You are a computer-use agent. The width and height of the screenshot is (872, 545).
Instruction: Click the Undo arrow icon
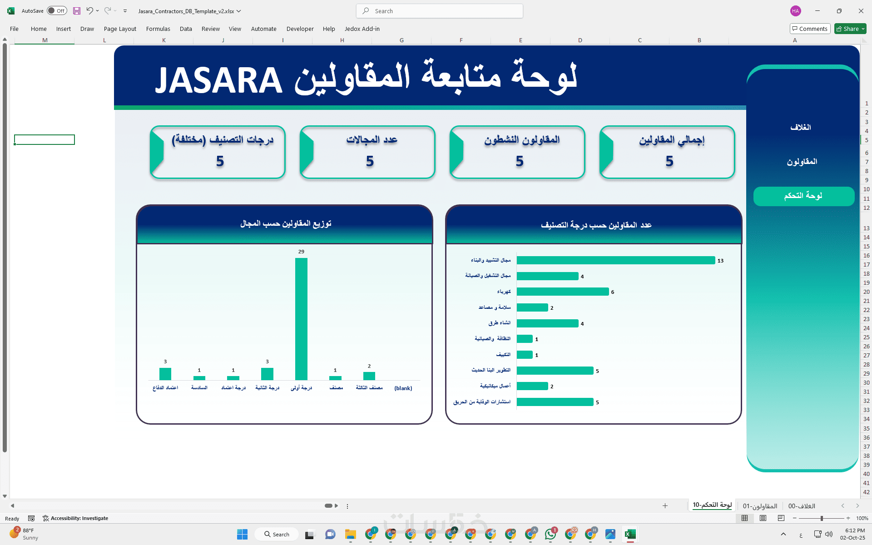point(89,11)
